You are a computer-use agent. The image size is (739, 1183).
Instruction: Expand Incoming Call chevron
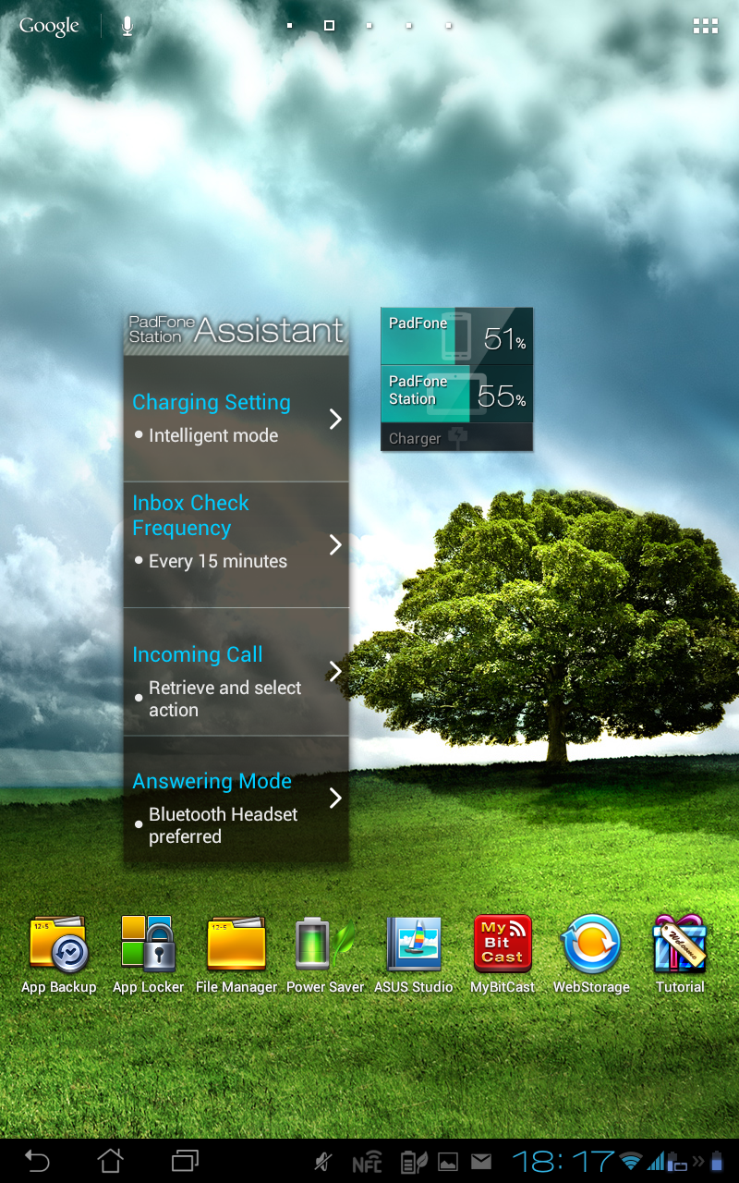point(335,671)
